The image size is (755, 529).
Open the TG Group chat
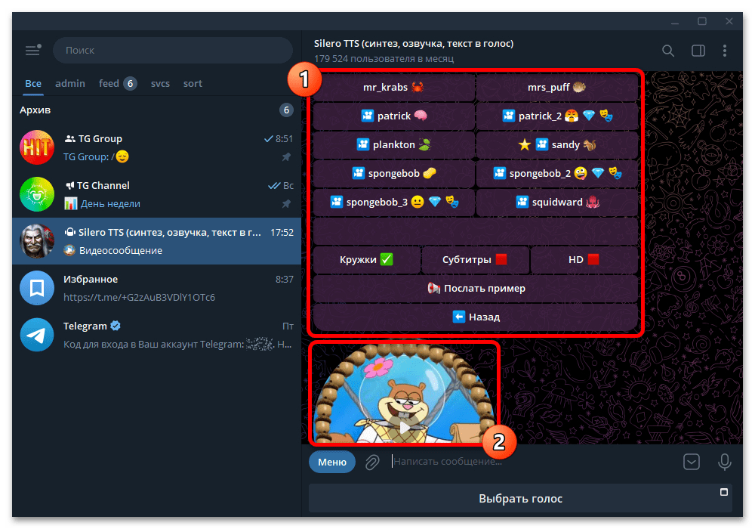pyautogui.click(x=156, y=147)
